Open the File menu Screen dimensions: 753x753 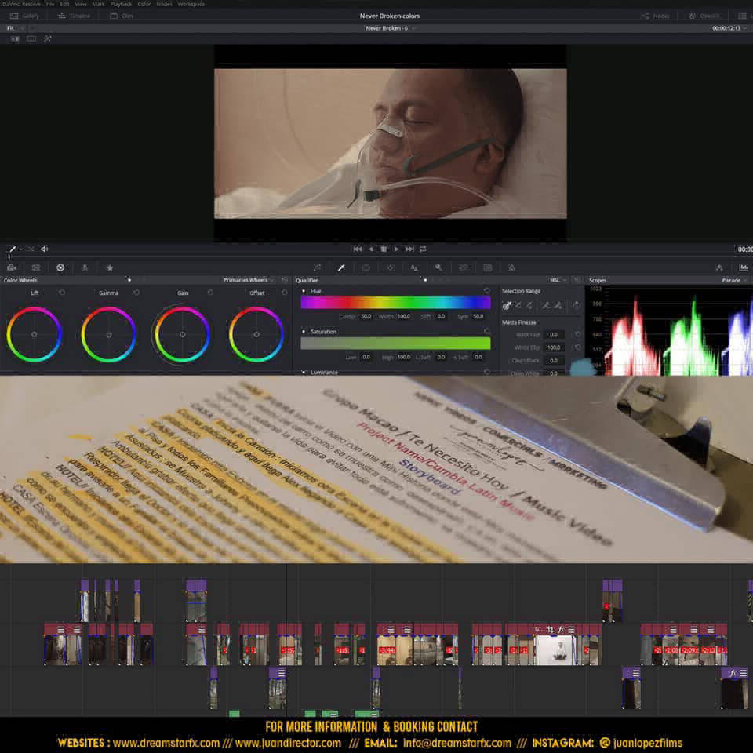[50, 4]
